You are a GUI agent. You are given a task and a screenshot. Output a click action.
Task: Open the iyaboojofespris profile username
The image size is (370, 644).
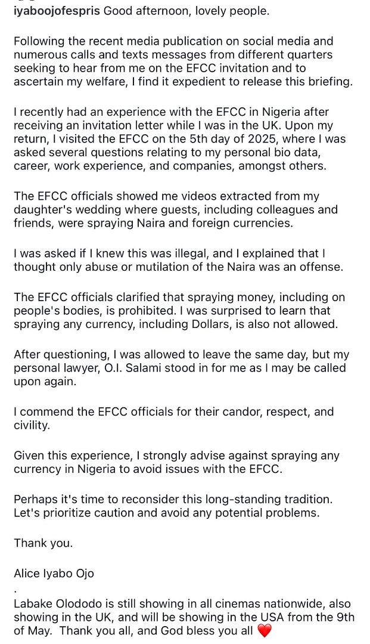(x=57, y=11)
